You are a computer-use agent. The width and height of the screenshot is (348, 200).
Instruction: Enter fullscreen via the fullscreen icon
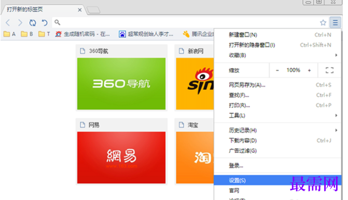[329, 70]
